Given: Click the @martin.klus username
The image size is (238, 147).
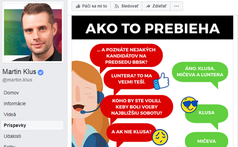Looking at the screenshot, I should coord(17,80).
